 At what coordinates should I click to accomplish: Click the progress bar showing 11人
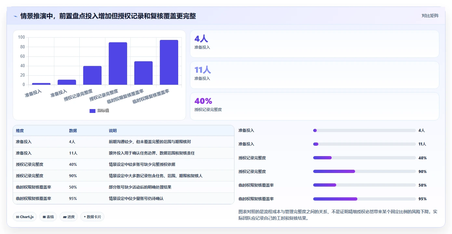pos(364,144)
